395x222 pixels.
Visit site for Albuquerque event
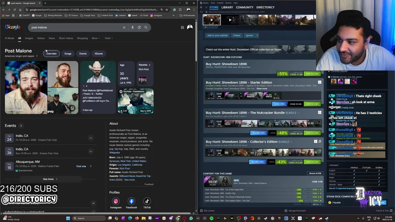click(81, 166)
